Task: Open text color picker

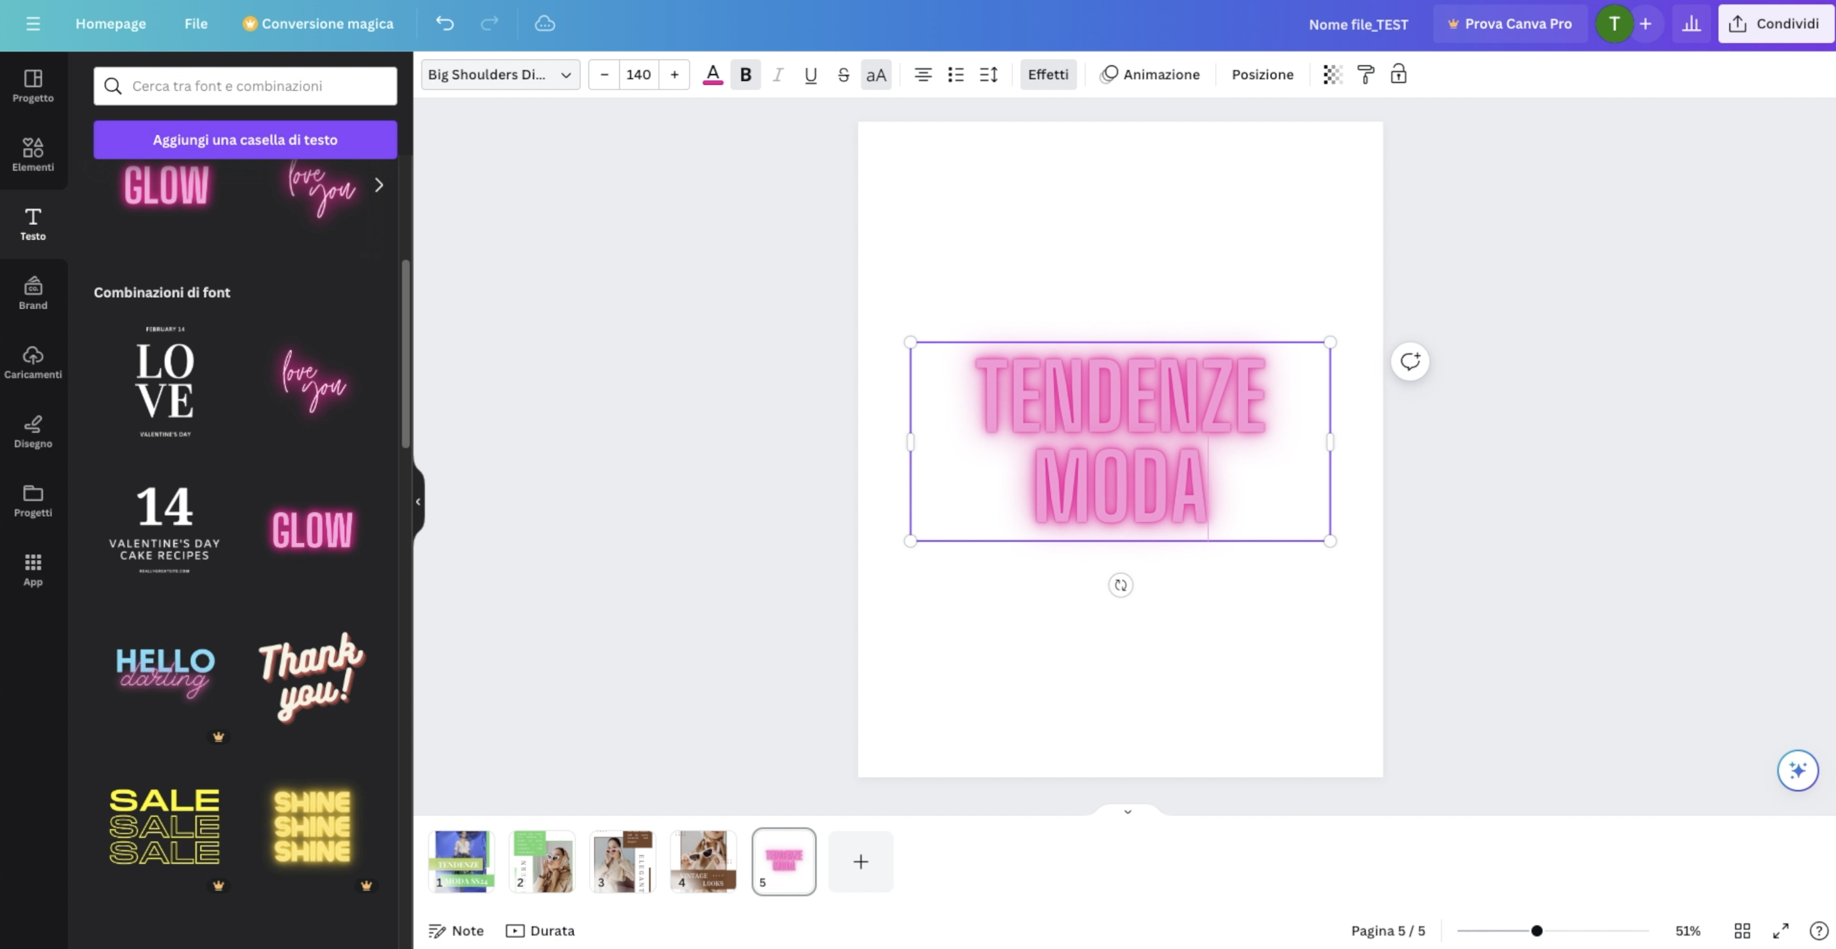Action: [713, 74]
